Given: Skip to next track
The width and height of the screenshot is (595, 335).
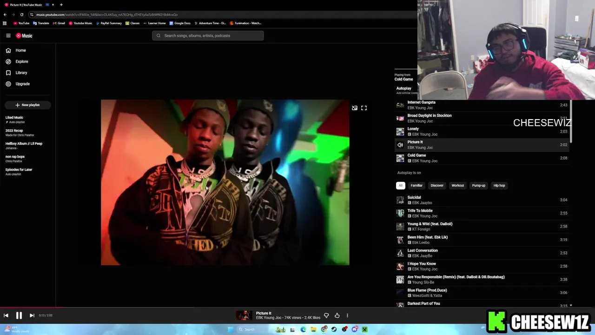Looking at the screenshot, I should pyautogui.click(x=32, y=315).
